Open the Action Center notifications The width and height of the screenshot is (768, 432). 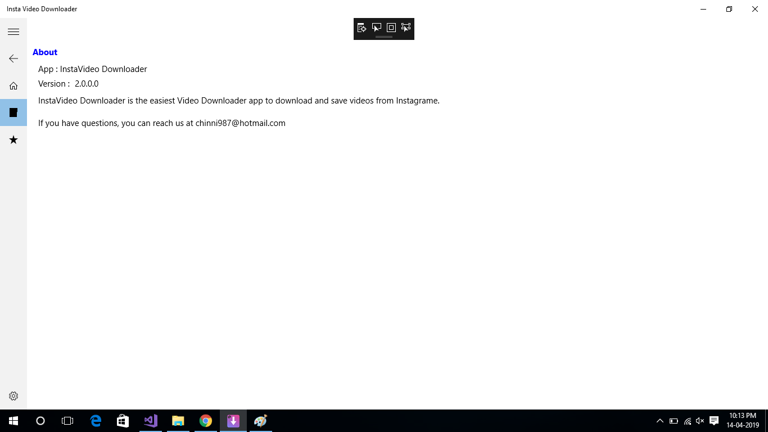714,421
